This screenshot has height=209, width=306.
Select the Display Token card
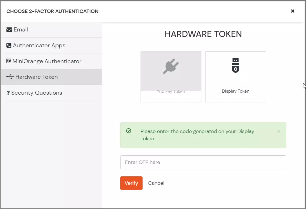point(236,76)
